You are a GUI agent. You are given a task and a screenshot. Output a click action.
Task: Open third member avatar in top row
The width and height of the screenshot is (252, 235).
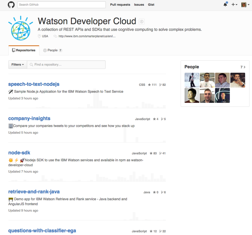pyautogui.click(x=223, y=80)
